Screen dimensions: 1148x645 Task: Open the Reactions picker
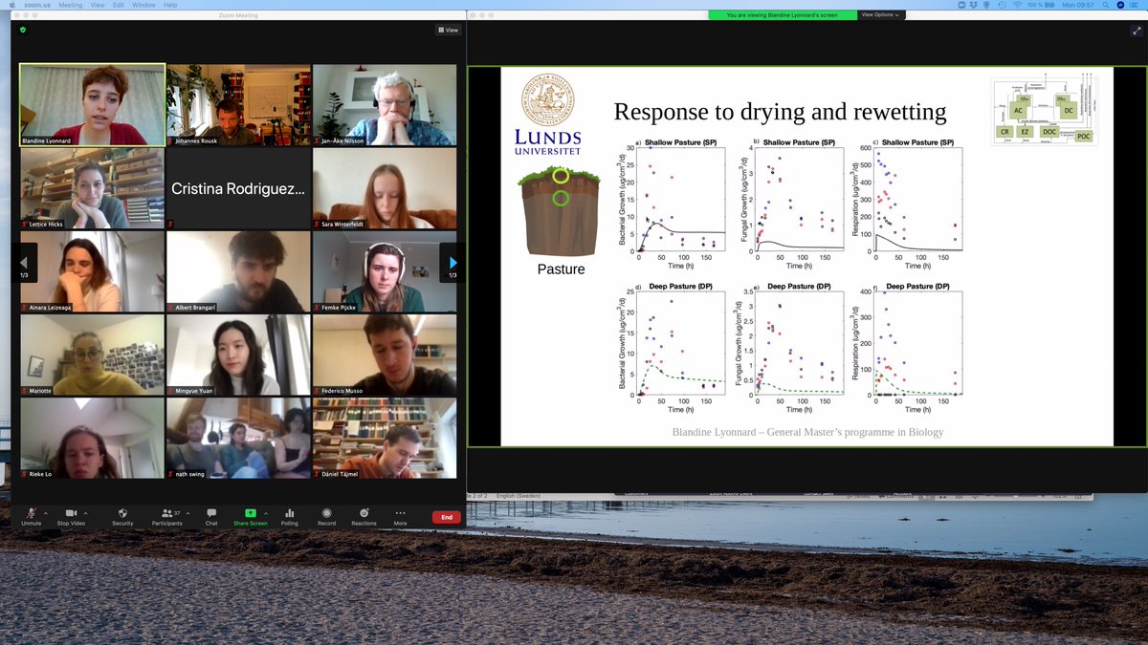tap(364, 516)
